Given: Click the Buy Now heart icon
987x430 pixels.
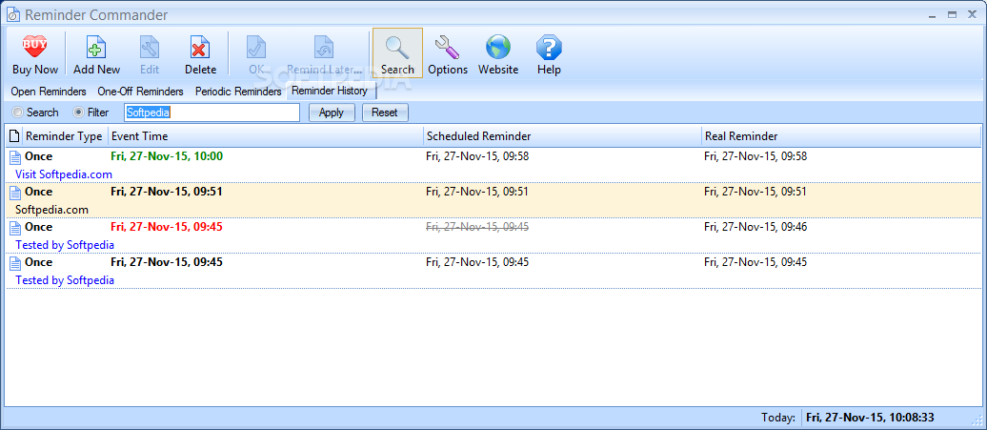Looking at the screenshot, I should coord(34,48).
